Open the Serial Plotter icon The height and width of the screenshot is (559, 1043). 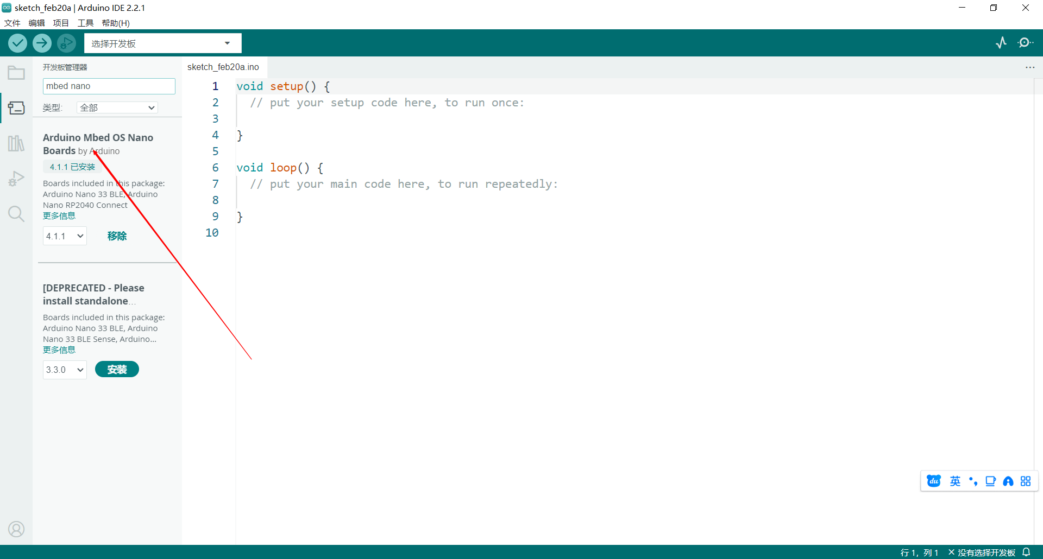tap(1001, 43)
